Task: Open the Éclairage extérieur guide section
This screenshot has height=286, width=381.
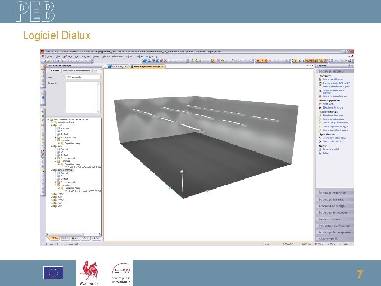Action: tap(334, 193)
